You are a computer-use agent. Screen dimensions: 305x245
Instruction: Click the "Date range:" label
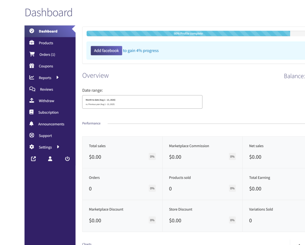[x=93, y=90]
